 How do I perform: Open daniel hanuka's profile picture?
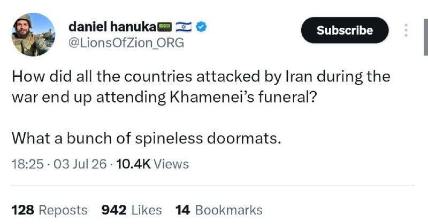point(33,35)
